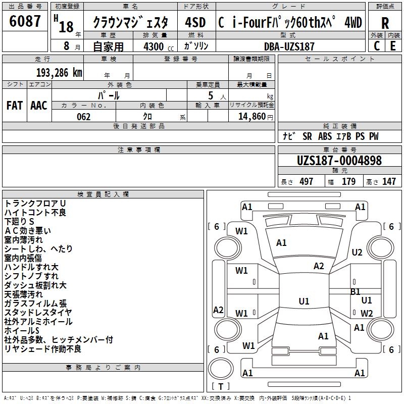This screenshot has width=404, height=404.
Task: Click the 検査員記入欄 section header
Action: pos(103,194)
